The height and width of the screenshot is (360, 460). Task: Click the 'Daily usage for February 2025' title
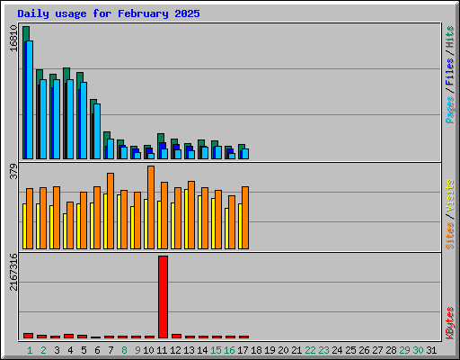109,13
